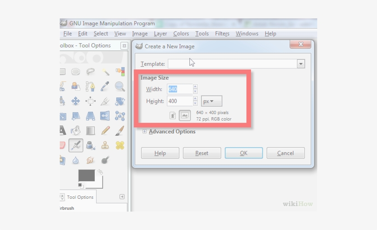The image size is (377, 230).
Task: Open the Edit menu
Action: pyautogui.click(x=82, y=34)
